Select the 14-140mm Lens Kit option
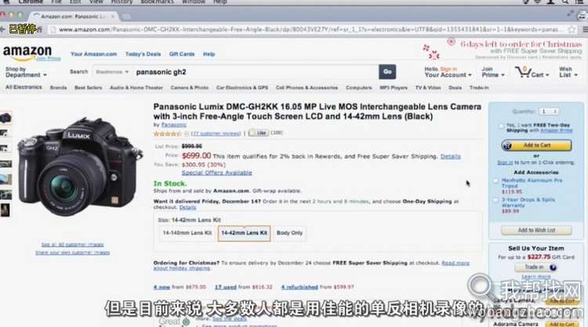 pyautogui.click(x=187, y=233)
